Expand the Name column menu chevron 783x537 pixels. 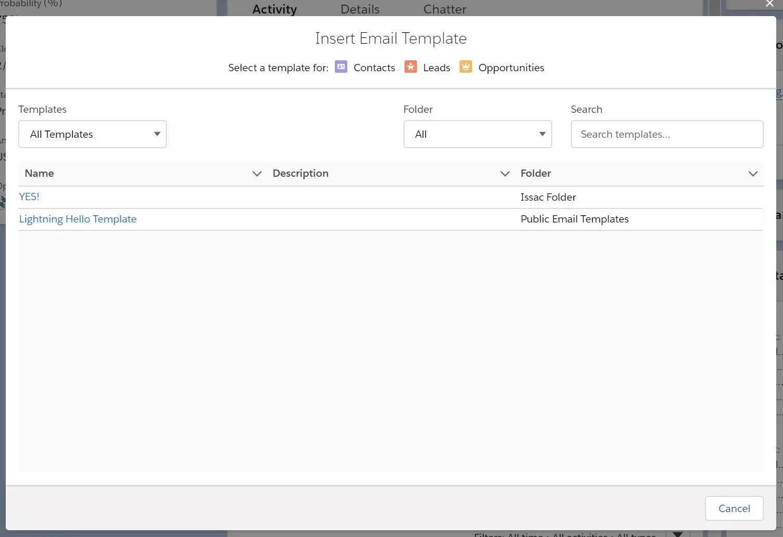(x=257, y=174)
